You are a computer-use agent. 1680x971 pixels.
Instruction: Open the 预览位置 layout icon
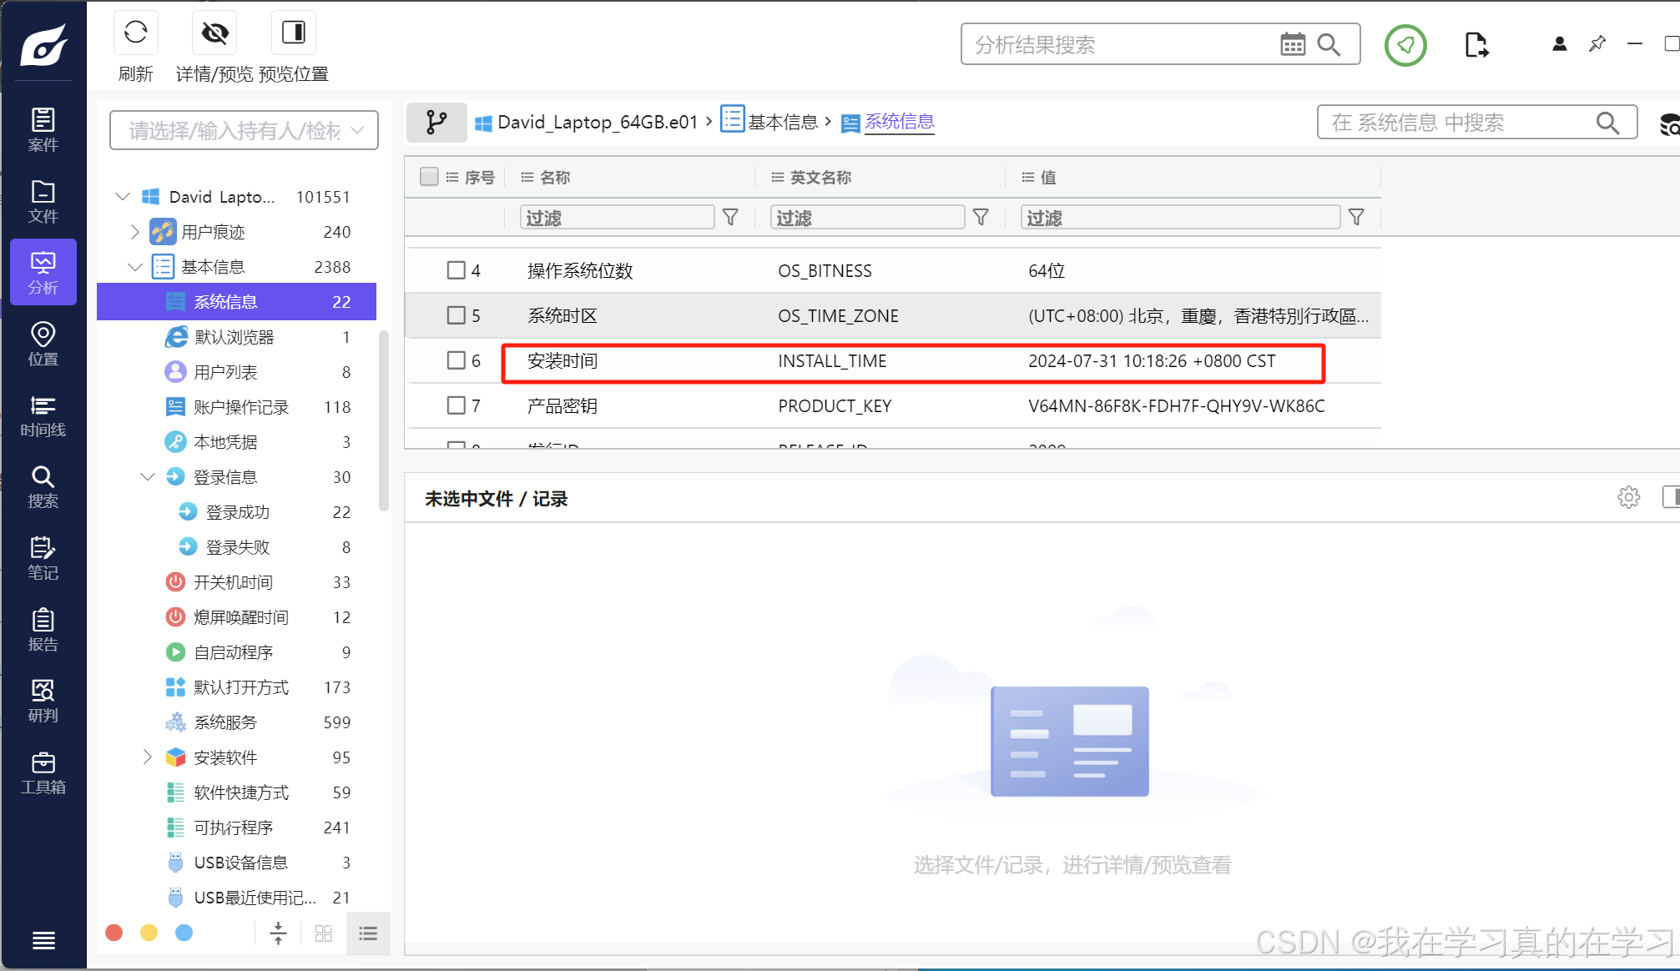coord(293,33)
